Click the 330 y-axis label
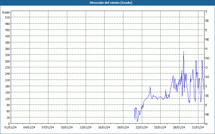The image size is (215, 134). tap(8, 55)
